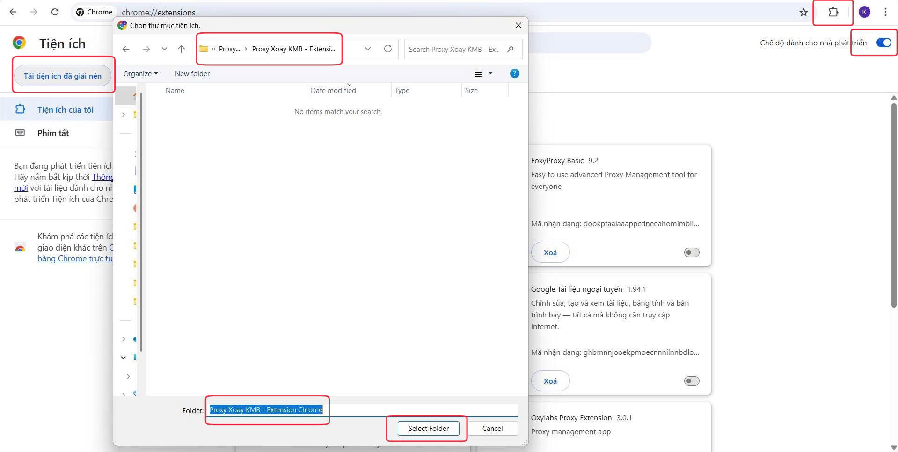Open the file dialog help icon
898x452 pixels.
514,73
